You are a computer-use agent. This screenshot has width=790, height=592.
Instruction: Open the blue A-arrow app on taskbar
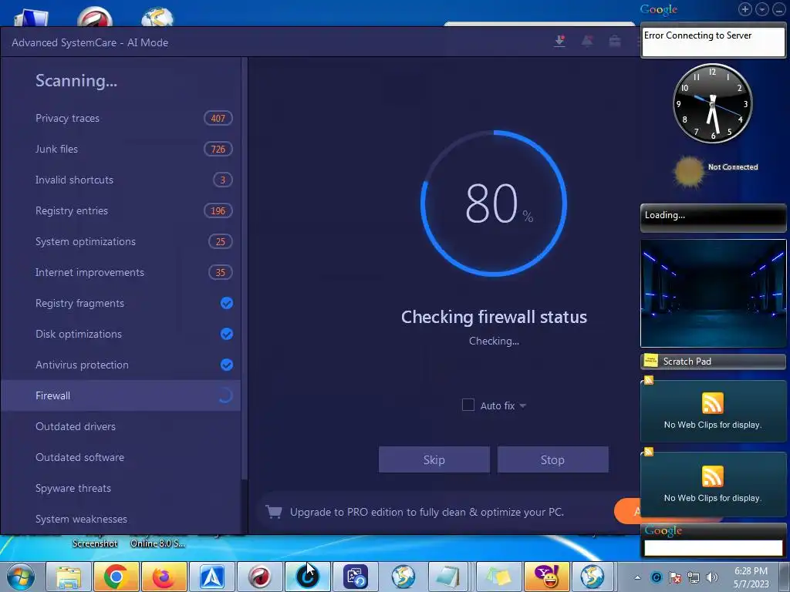tap(211, 577)
